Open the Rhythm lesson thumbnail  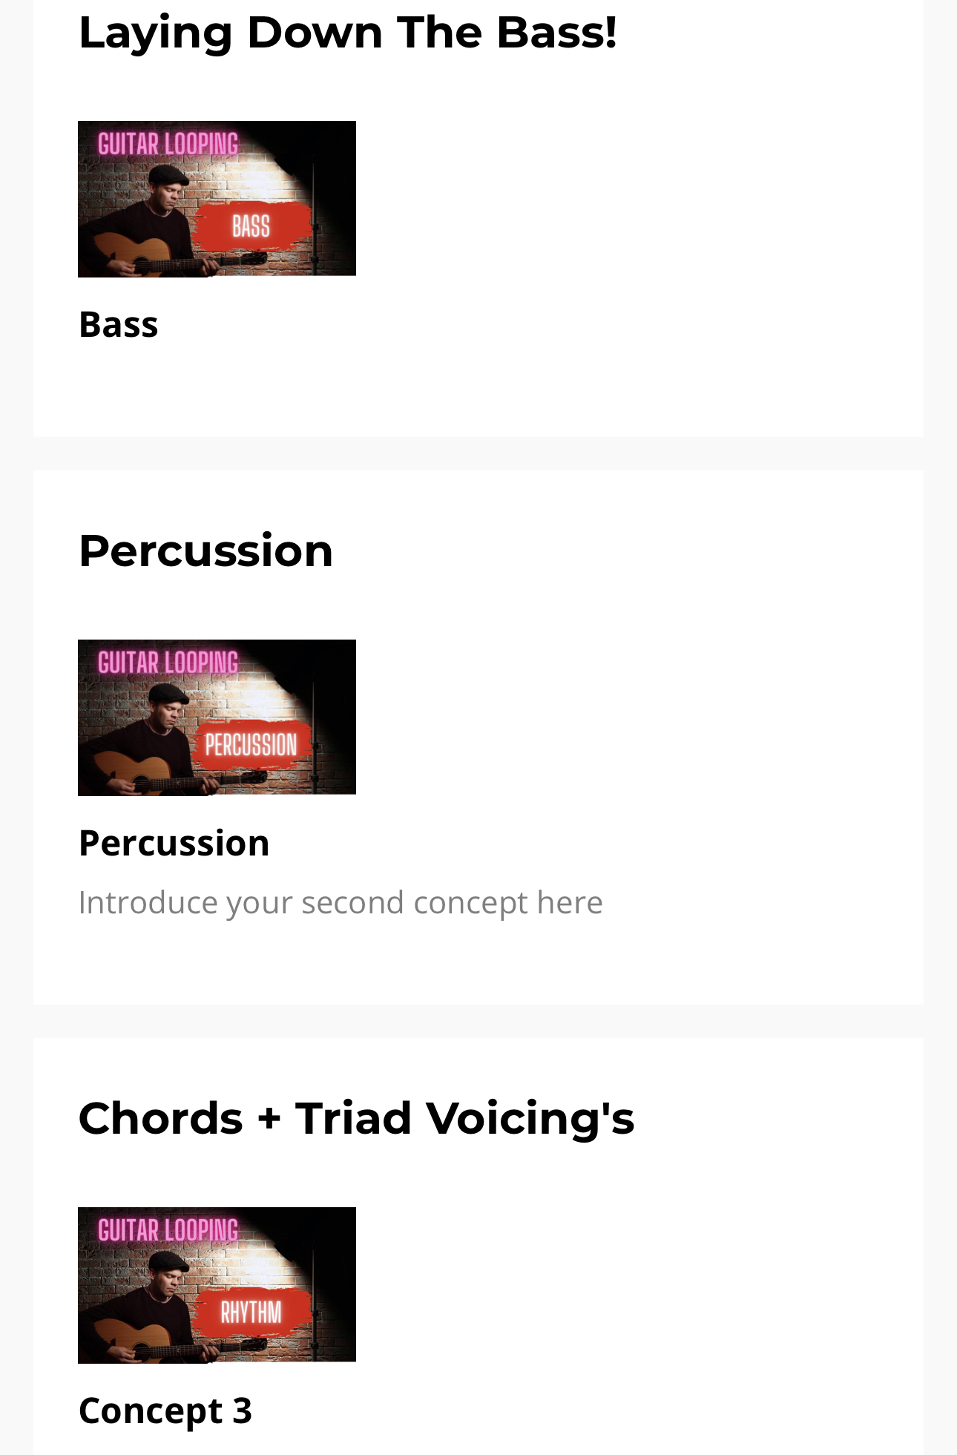(x=217, y=1285)
